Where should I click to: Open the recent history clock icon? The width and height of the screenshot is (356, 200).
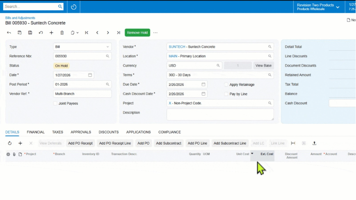coord(74,7)
